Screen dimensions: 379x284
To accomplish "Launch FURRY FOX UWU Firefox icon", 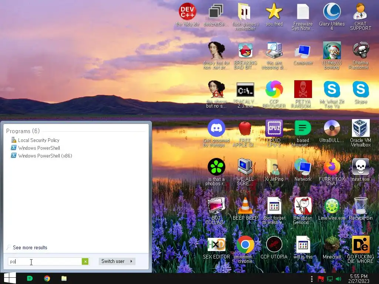I will click(x=332, y=167).
